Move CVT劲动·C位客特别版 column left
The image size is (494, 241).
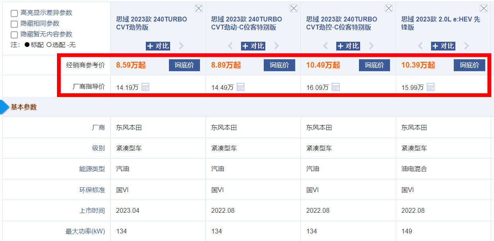click(x=230, y=46)
